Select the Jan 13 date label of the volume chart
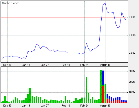139x108 pixels. (x=26, y=106)
